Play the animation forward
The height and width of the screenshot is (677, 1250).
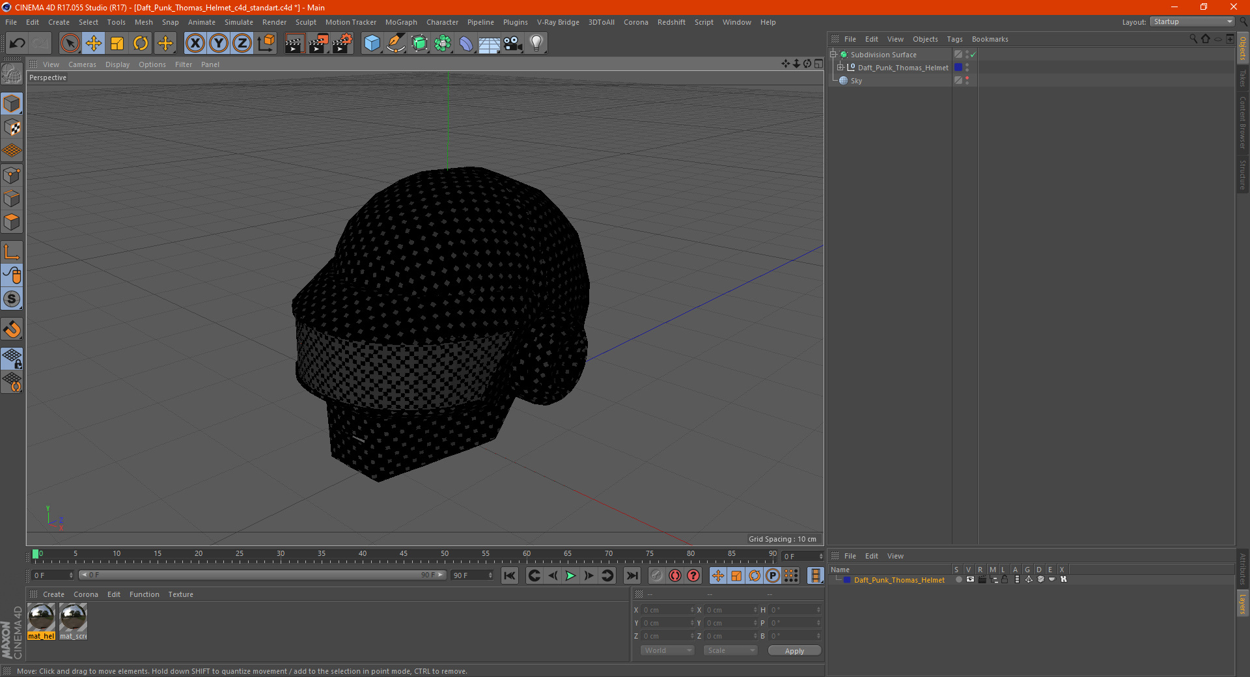[570, 575]
